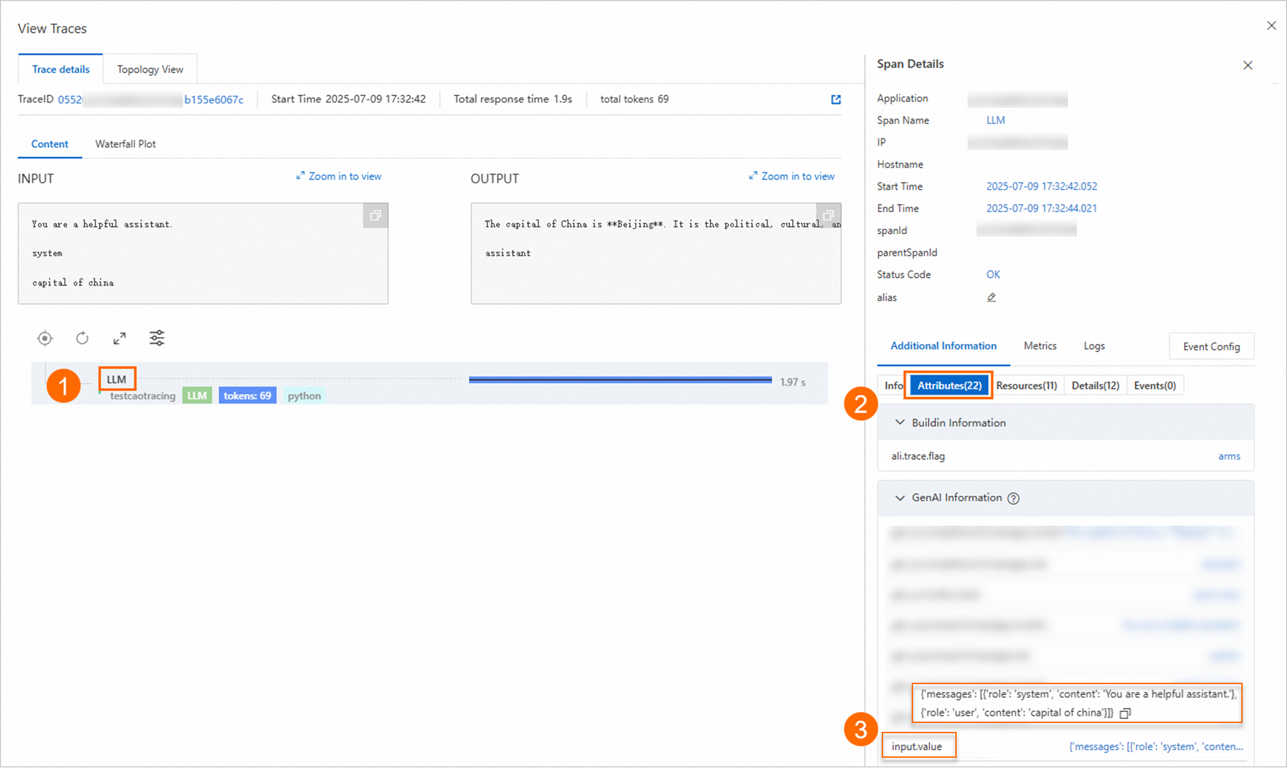The height and width of the screenshot is (768, 1287).
Task: Select the Additional Information tab
Action: pos(944,346)
